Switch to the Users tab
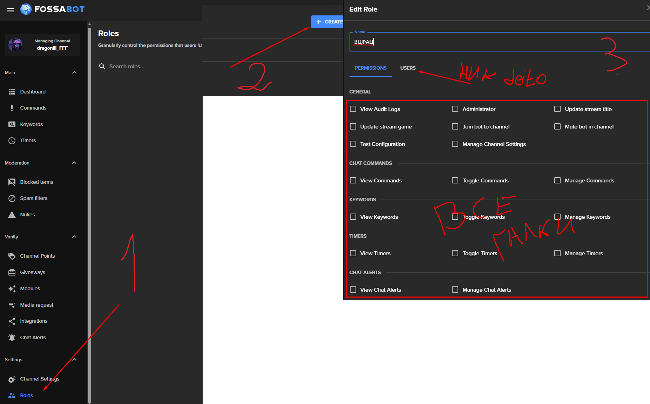Screen dimensions: 650x404 pyautogui.click(x=408, y=68)
